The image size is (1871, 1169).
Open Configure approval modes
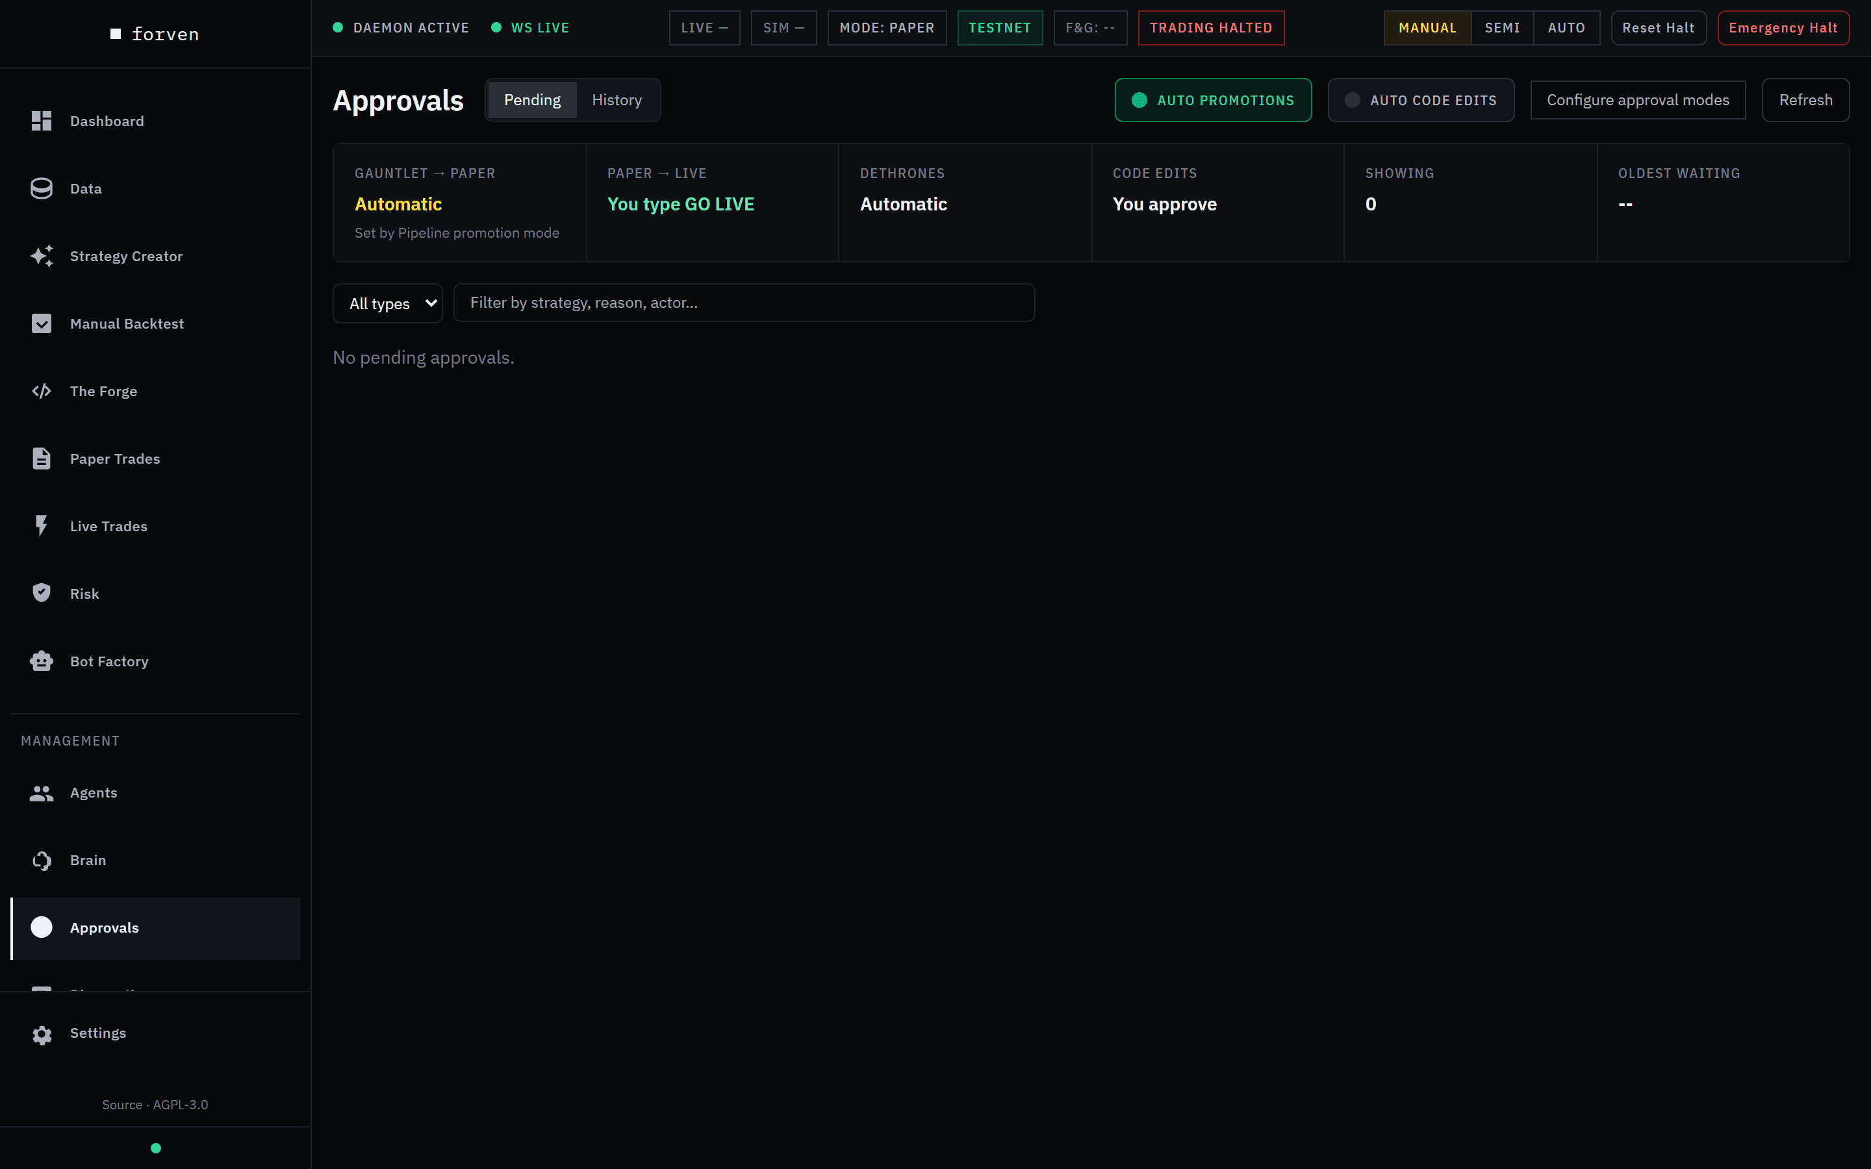click(1638, 100)
